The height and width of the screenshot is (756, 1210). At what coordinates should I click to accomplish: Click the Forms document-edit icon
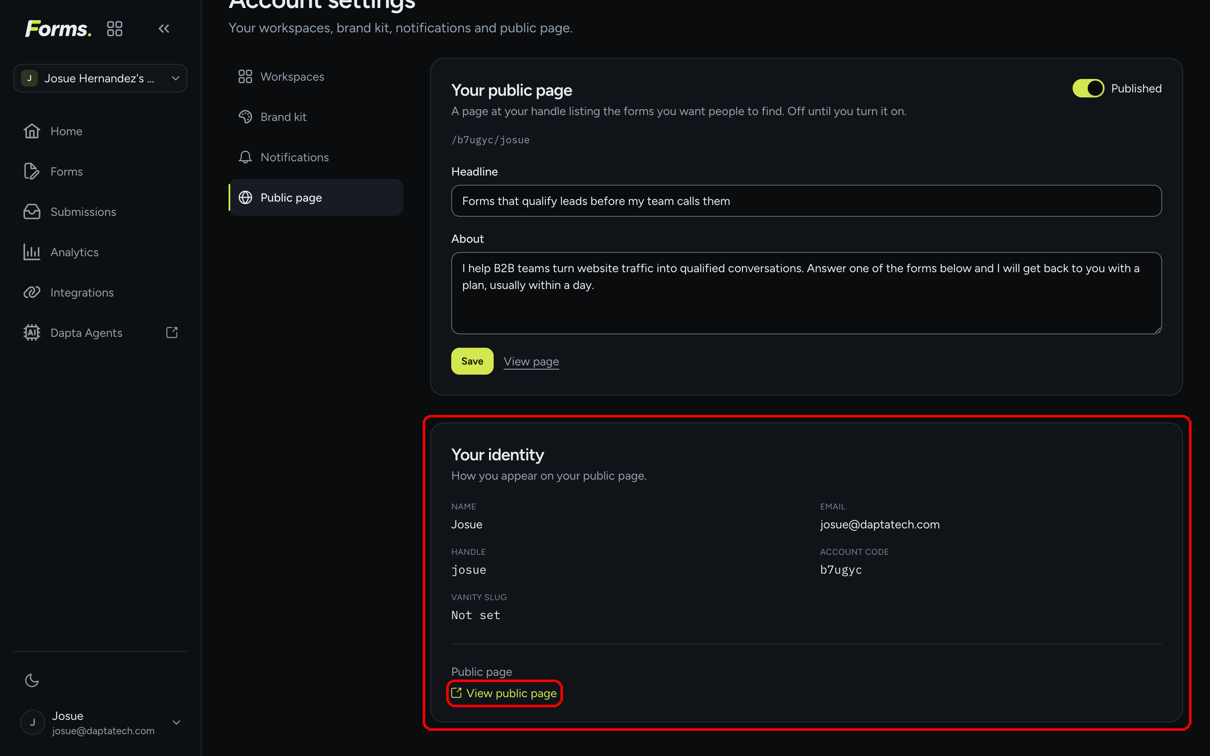click(32, 171)
